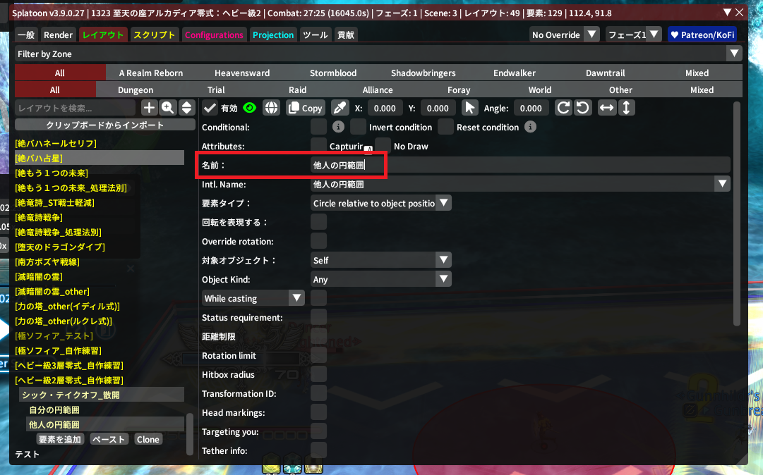This screenshot has width=763, height=475.
Task: Click the Patreon/KoFi button
Action: [701, 35]
